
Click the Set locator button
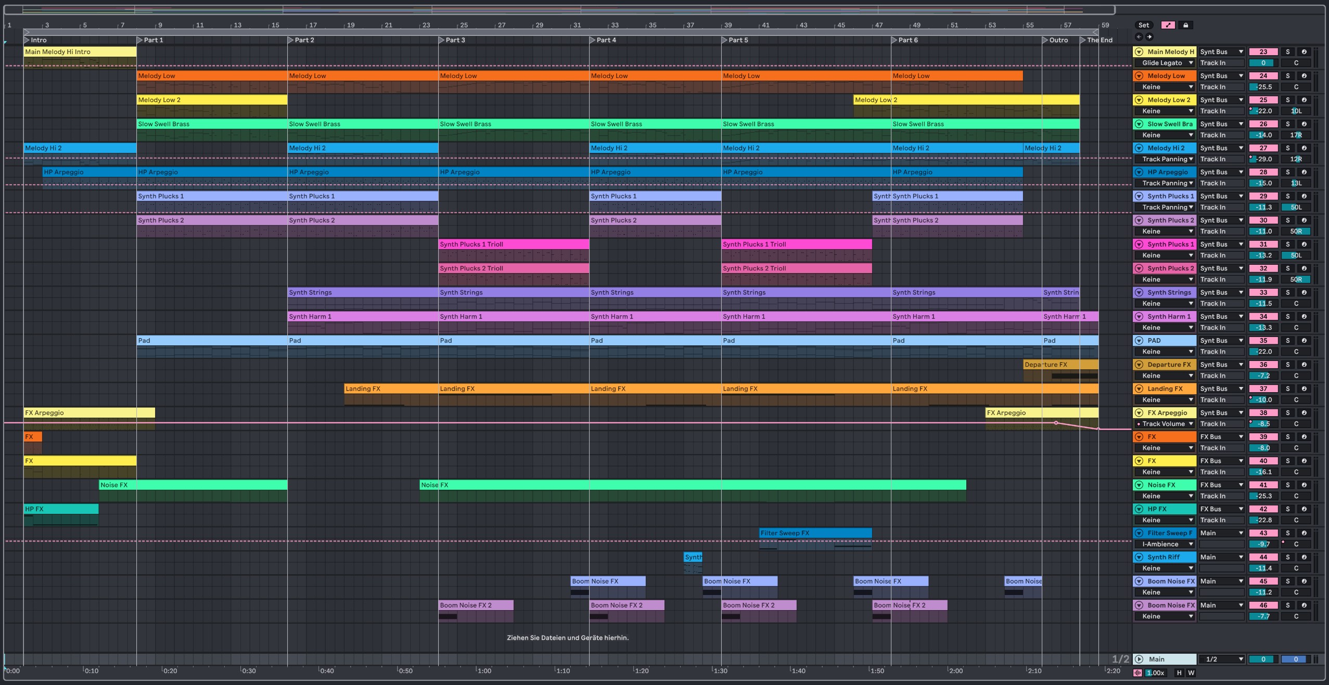click(x=1143, y=25)
